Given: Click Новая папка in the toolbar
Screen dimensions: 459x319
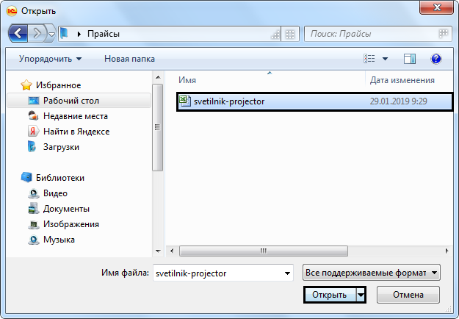Looking at the screenshot, I should coord(128,58).
